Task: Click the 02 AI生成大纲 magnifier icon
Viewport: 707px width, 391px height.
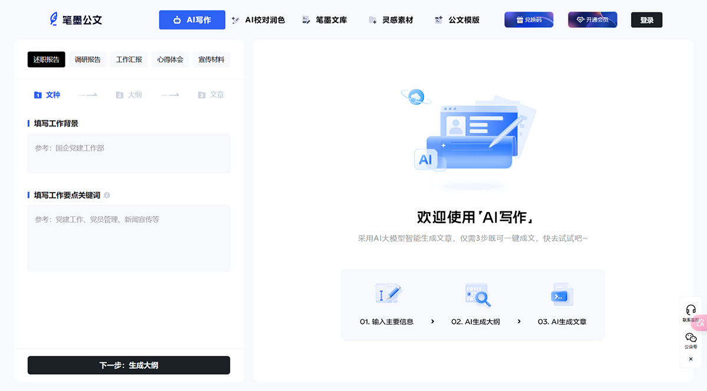Action: 478,296
